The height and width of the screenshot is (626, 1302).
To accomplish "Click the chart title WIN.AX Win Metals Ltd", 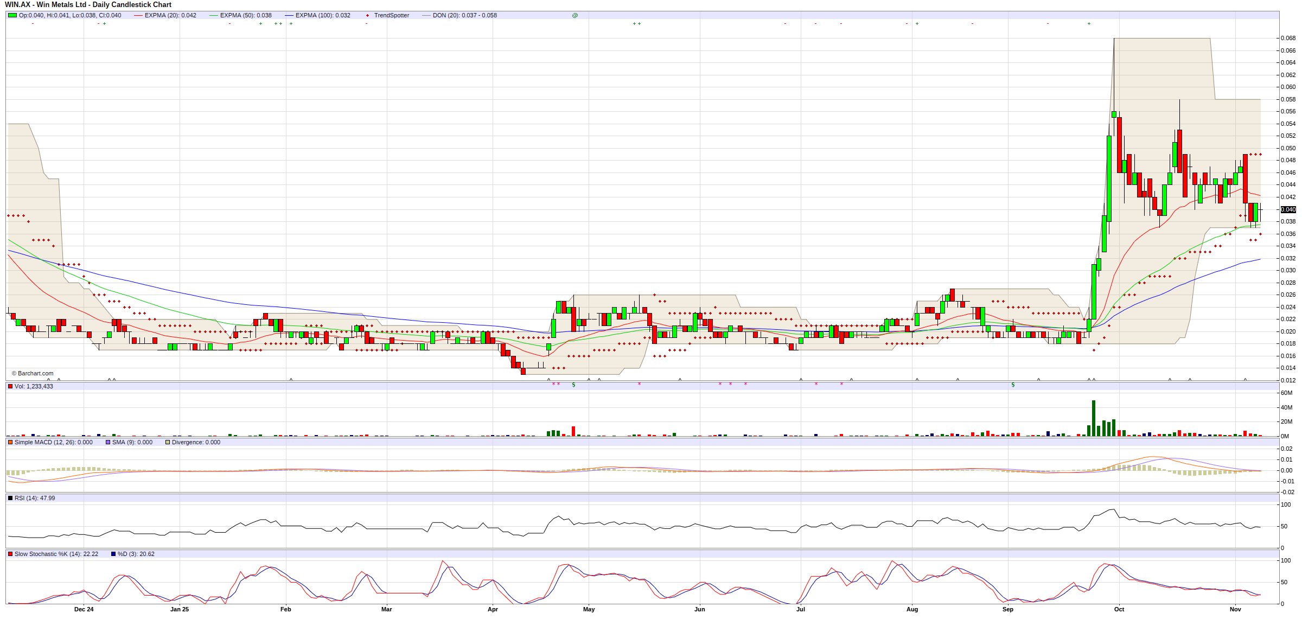I will 88,5.
